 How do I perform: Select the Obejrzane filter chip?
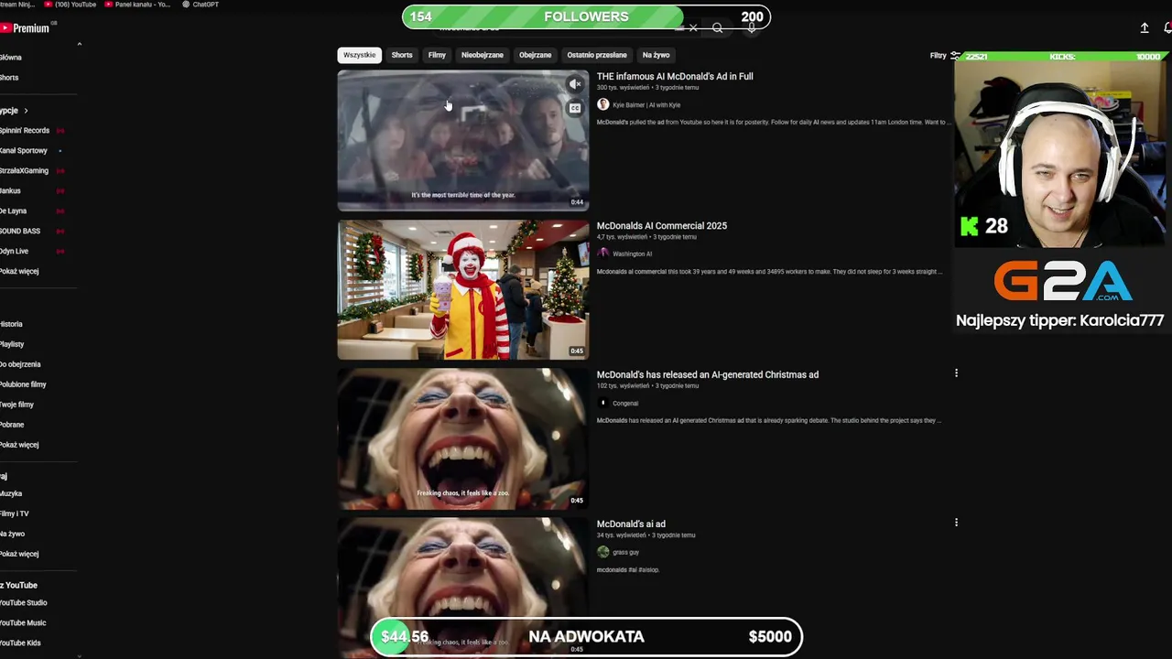(x=536, y=55)
